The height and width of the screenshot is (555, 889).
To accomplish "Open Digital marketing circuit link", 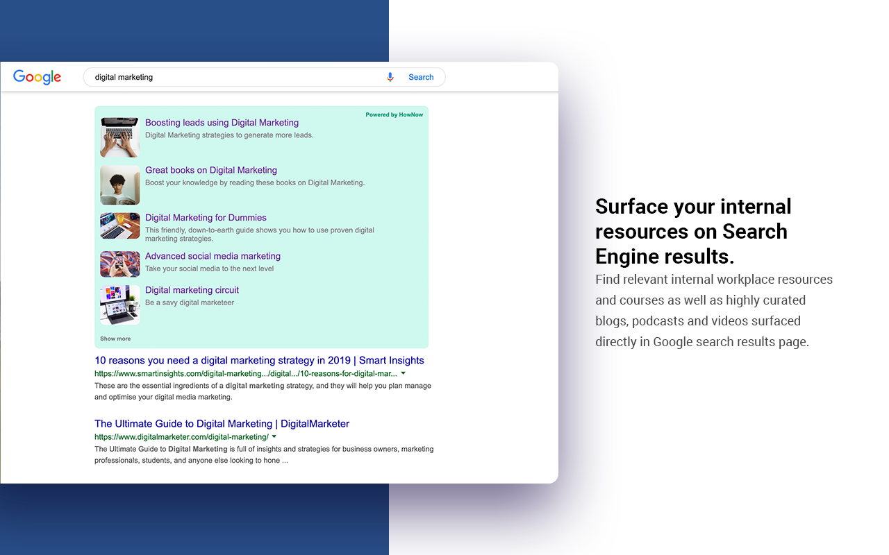I will point(192,290).
